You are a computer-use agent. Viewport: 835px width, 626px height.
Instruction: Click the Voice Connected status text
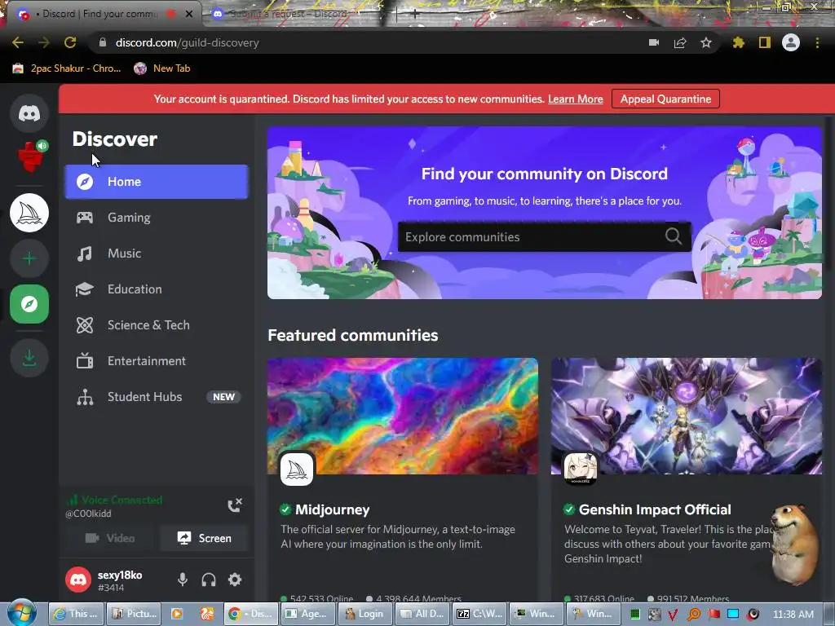click(x=122, y=500)
